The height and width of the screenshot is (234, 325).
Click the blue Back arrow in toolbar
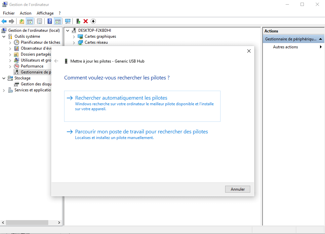[x=4, y=21]
